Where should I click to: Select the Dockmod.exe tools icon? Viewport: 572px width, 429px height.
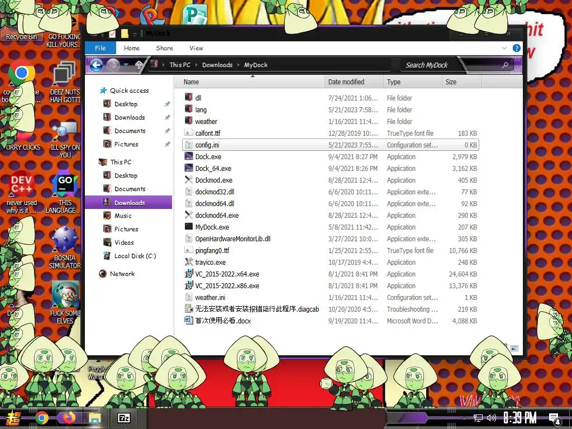[x=189, y=180]
